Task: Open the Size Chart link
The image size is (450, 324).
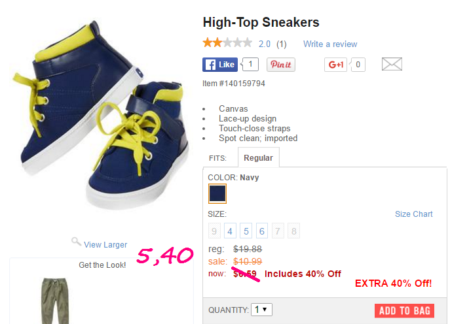Action: [x=413, y=214]
